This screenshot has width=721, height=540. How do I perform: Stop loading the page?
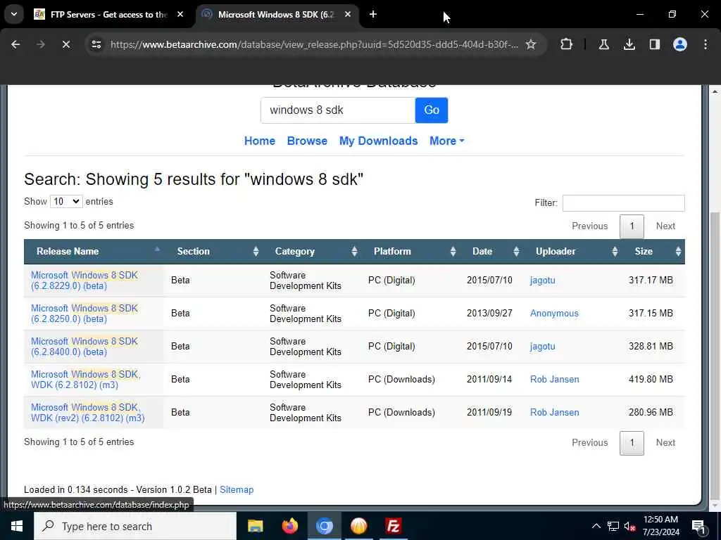(x=66, y=44)
